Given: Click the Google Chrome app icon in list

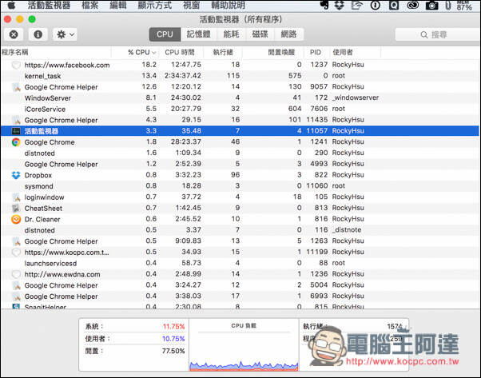Looking at the screenshot, I should coord(16,142).
